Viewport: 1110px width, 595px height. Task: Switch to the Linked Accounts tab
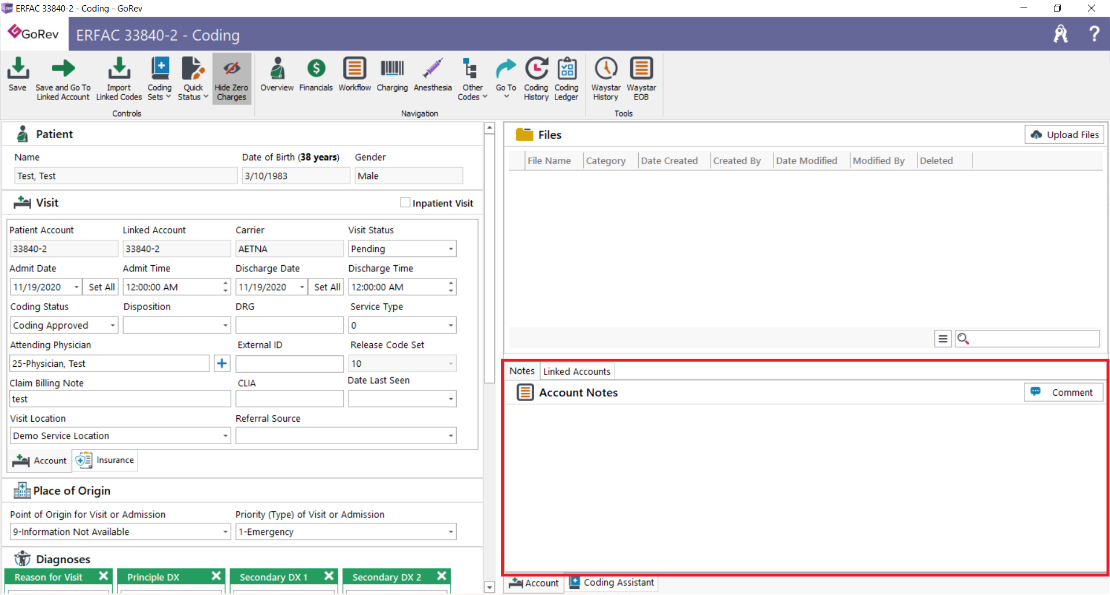[576, 371]
